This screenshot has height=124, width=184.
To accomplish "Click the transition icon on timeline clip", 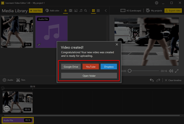I will [x=7, y=109].
